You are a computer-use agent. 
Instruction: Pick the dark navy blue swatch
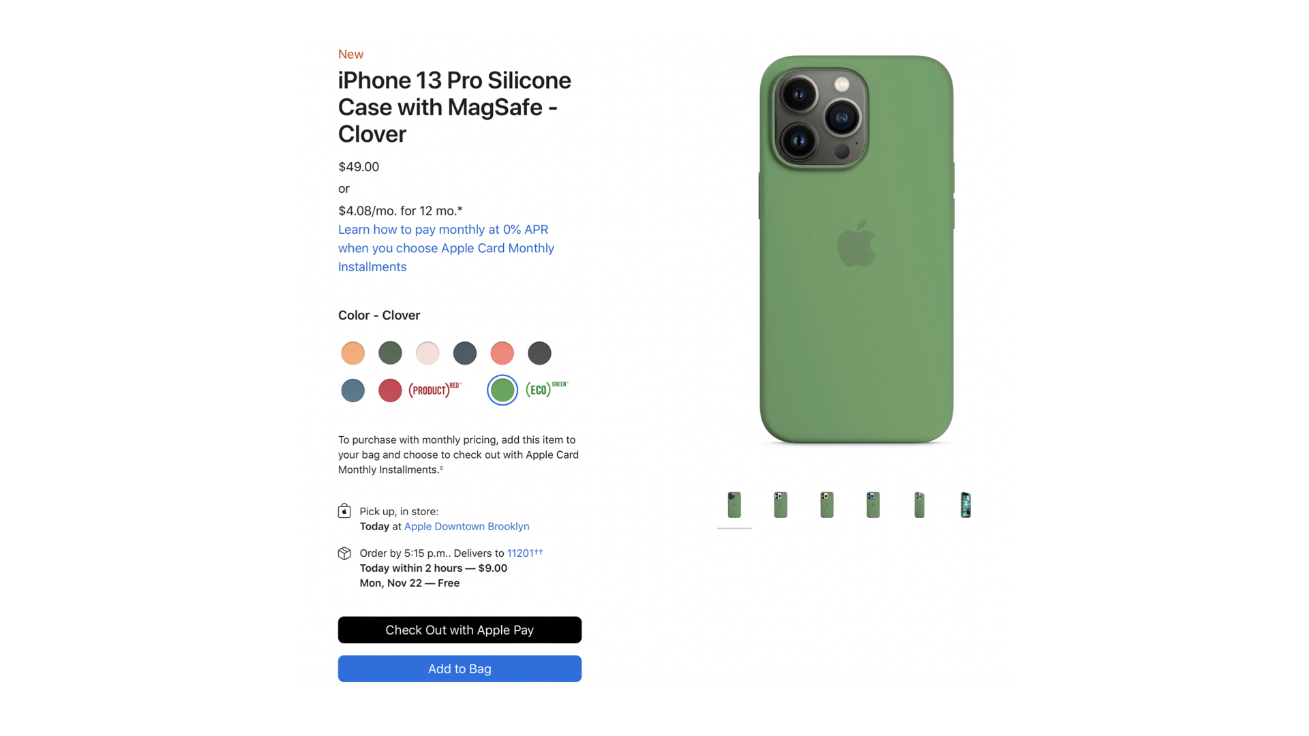(465, 353)
